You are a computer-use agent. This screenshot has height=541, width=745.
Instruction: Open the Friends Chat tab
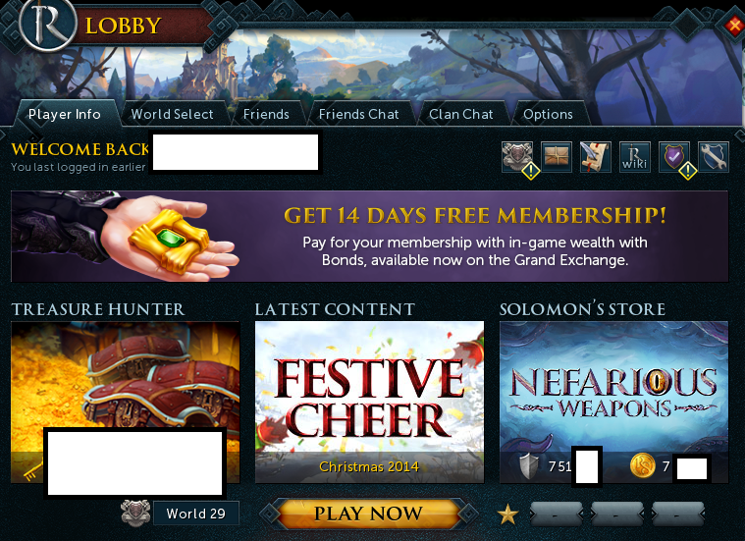pyautogui.click(x=358, y=114)
